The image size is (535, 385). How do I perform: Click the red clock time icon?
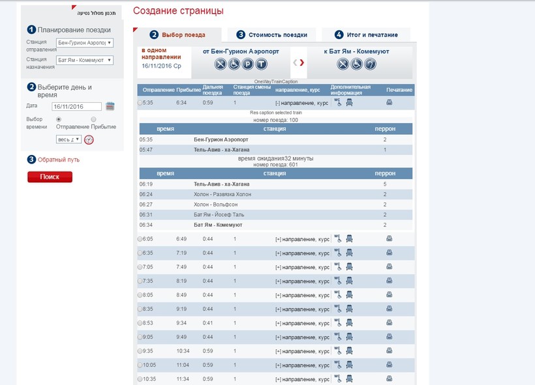click(x=89, y=139)
